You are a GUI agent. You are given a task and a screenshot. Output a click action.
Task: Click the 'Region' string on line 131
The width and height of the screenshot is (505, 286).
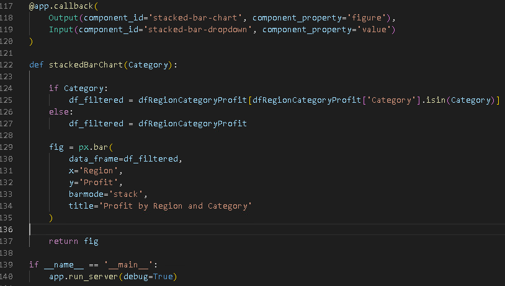tap(98, 171)
